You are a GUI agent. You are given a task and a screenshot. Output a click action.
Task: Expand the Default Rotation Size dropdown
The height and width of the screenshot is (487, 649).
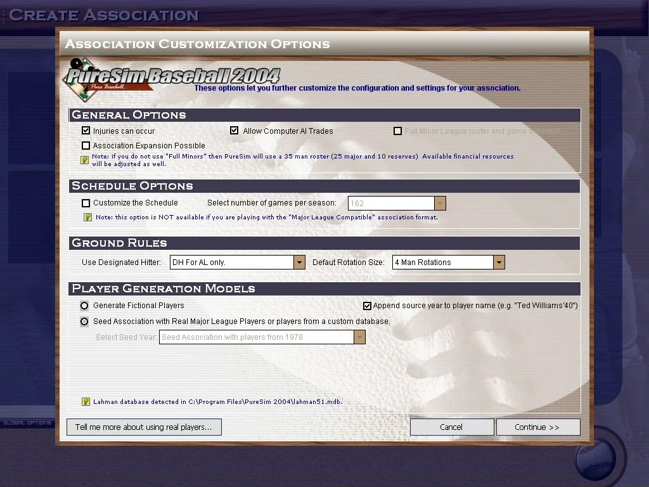[x=499, y=263]
